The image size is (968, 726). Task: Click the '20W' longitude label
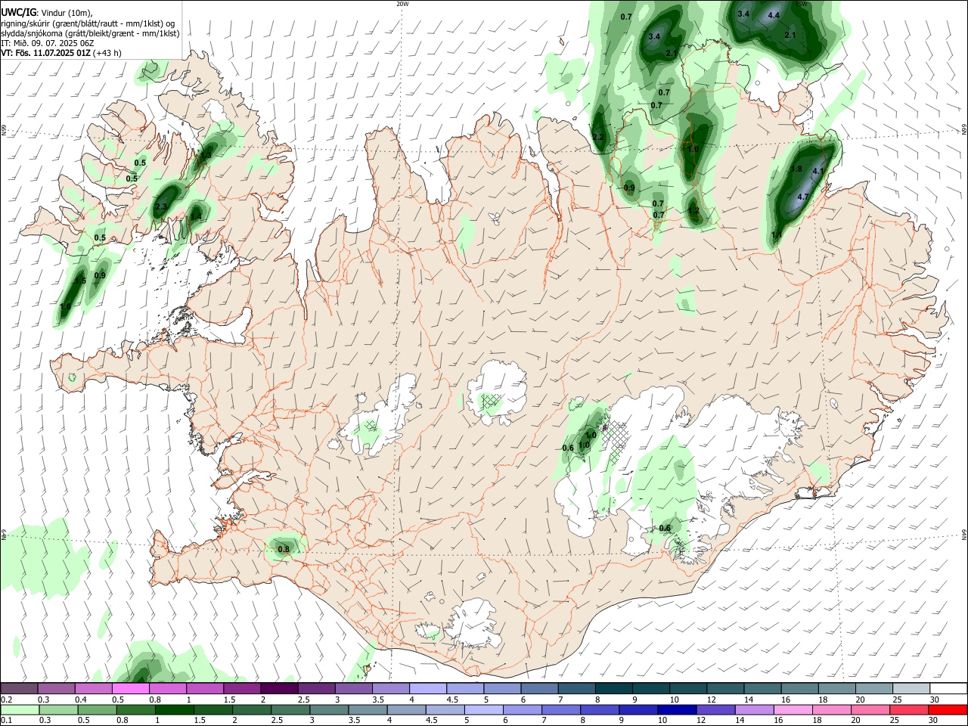pos(402,4)
